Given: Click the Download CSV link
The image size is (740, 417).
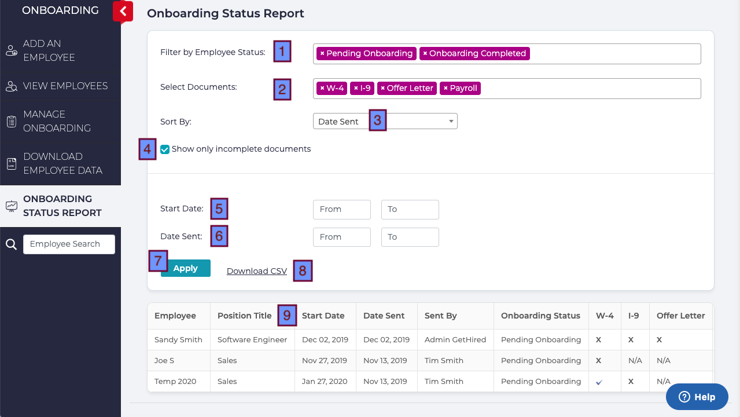Looking at the screenshot, I should pyautogui.click(x=256, y=270).
